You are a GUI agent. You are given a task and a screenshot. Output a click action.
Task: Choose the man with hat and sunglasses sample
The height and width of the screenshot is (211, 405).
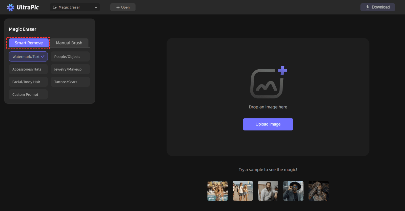point(293,191)
